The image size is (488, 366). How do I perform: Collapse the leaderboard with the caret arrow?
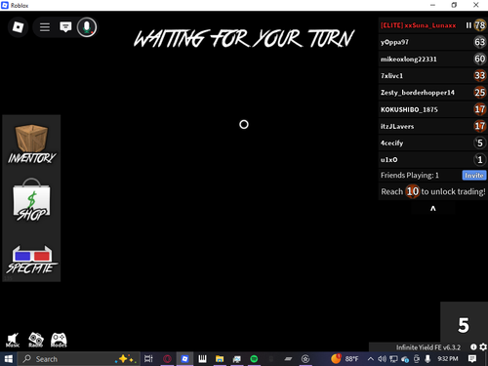click(x=433, y=209)
